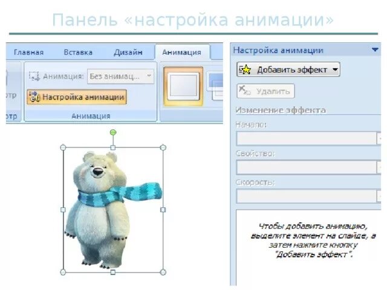
Task: Select the no-transition slide thumbnail
Action: click(183, 86)
